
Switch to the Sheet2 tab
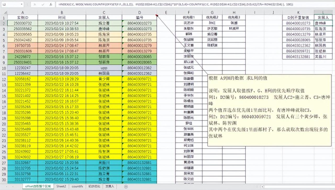click(61, 186)
